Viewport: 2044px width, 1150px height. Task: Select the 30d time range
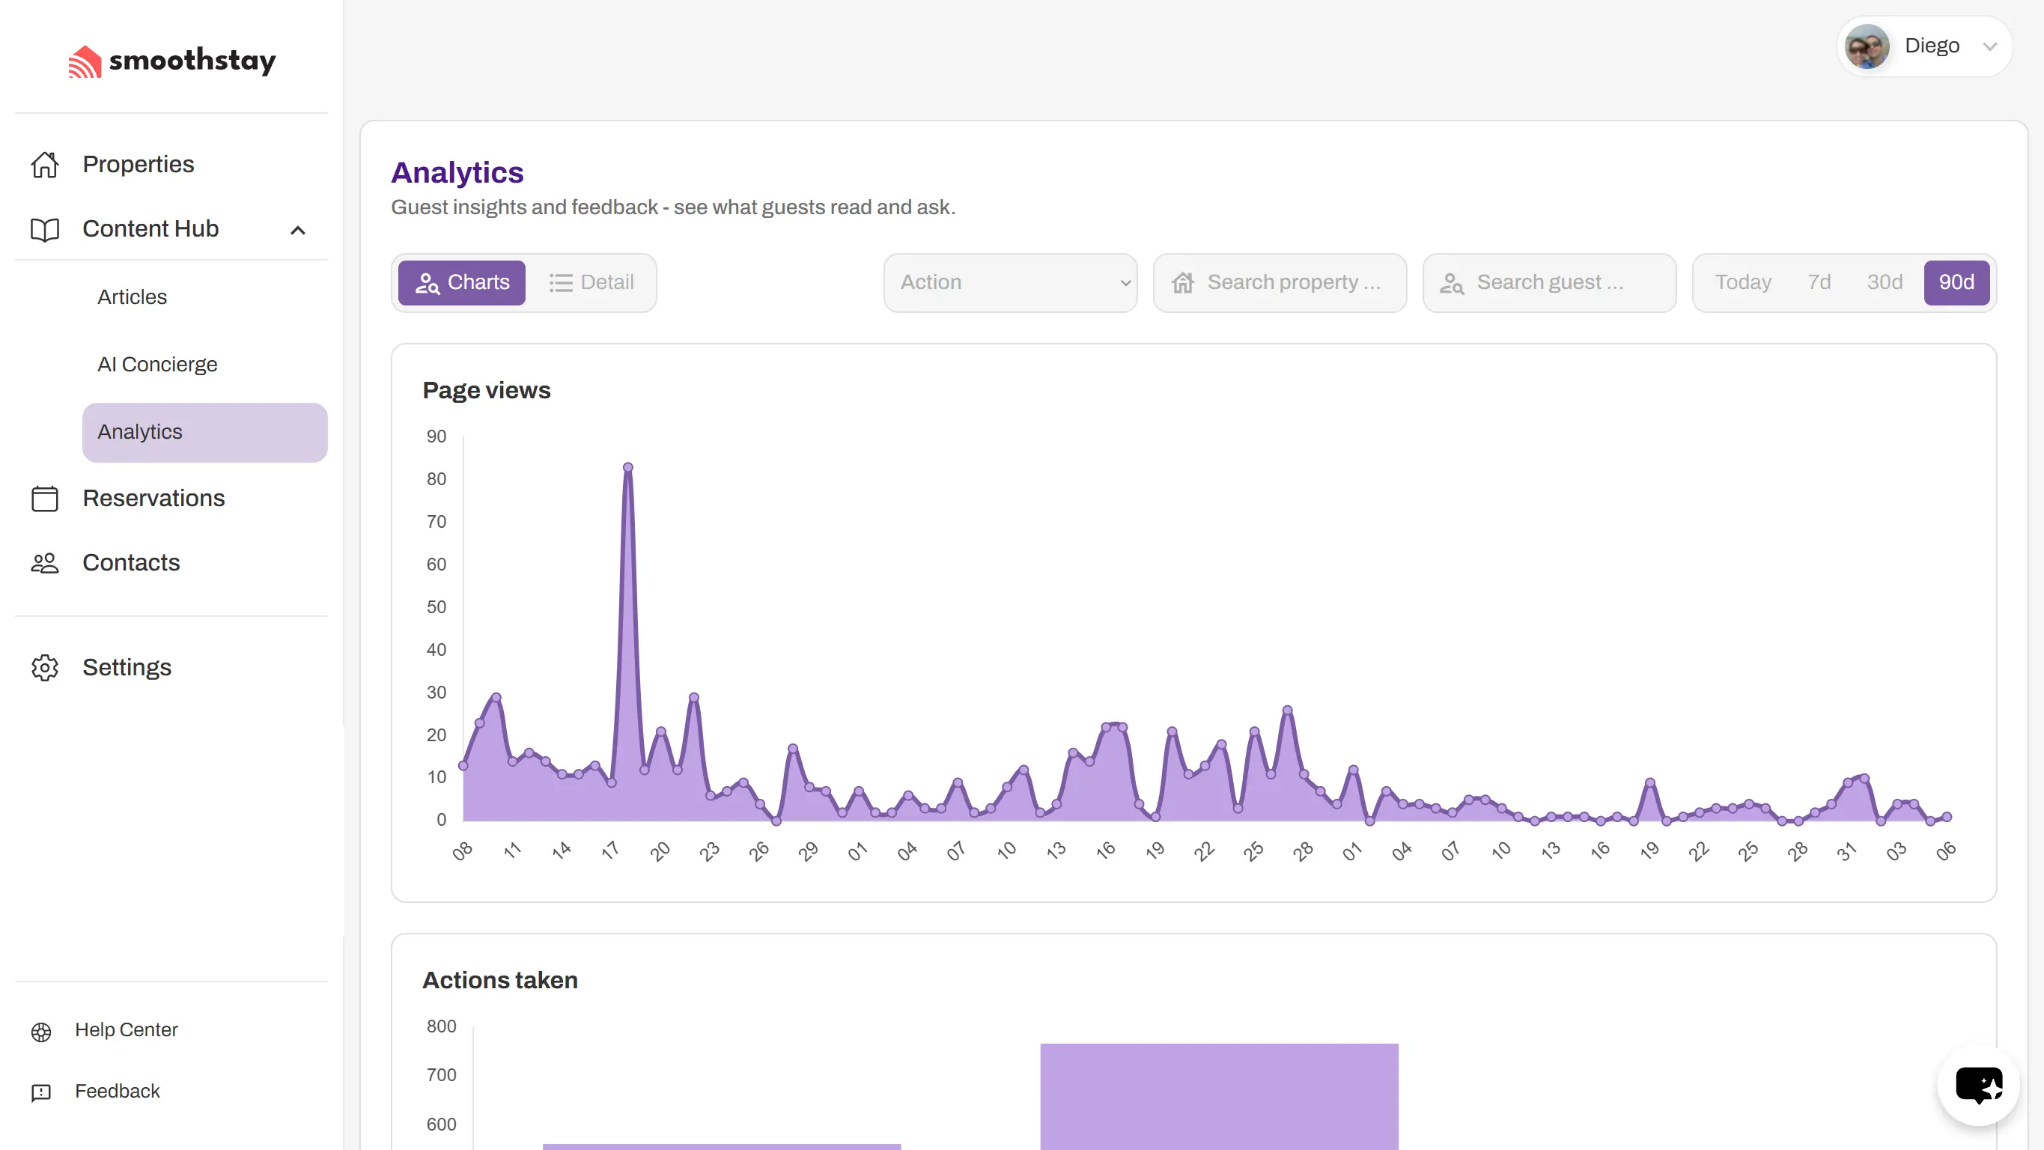click(1885, 282)
